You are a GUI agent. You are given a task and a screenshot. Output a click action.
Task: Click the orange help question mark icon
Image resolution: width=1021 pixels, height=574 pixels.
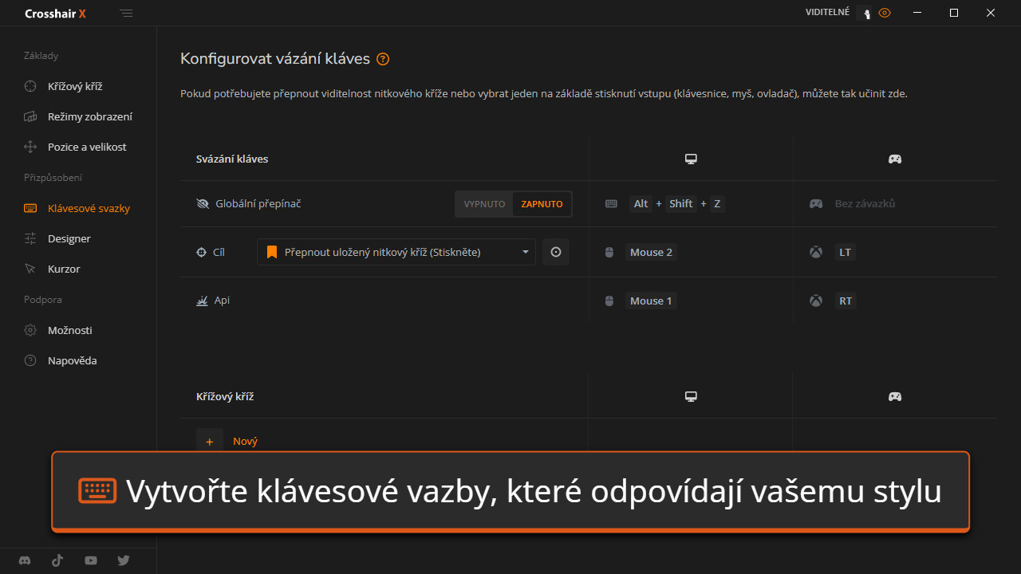coord(383,59)
